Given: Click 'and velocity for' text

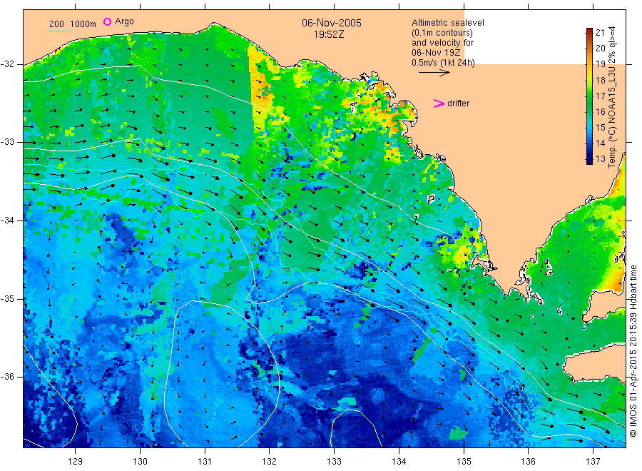Looking at the screenshot, I should (x=442, y=43).
